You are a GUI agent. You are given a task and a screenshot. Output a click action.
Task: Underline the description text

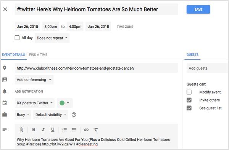point(53,129)
